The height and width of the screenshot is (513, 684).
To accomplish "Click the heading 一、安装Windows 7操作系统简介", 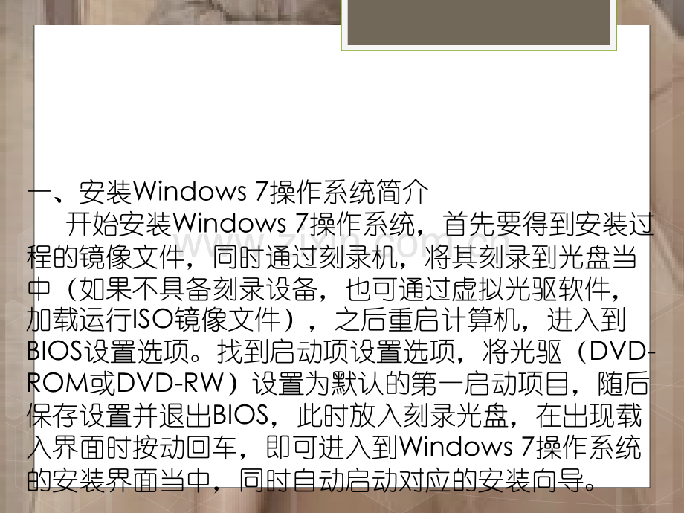I will click(228, 192).
